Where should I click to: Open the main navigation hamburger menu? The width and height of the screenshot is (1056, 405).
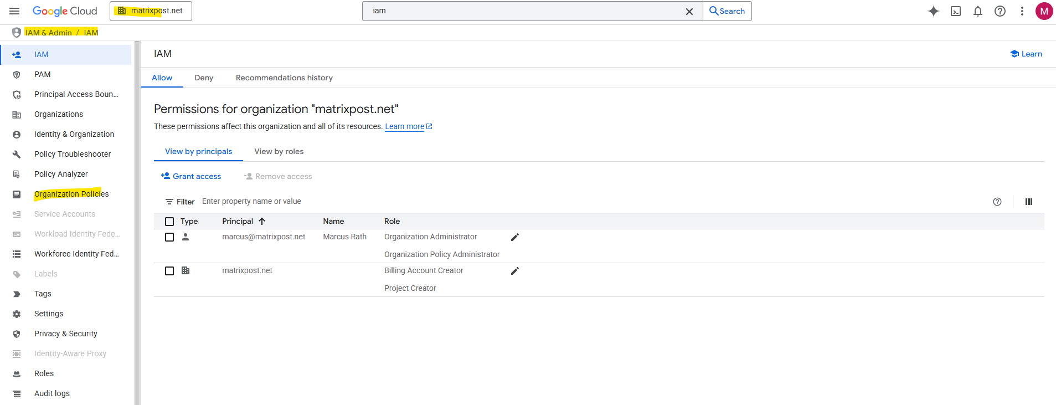[14, 11]
